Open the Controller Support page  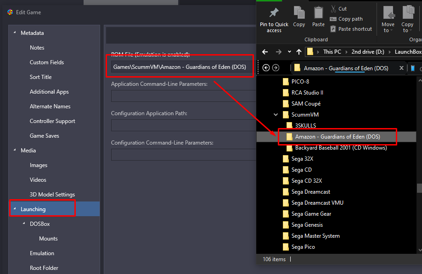(x=52, y=121)
